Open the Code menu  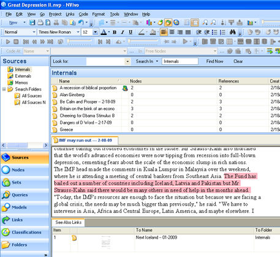[x=83, y=14]
